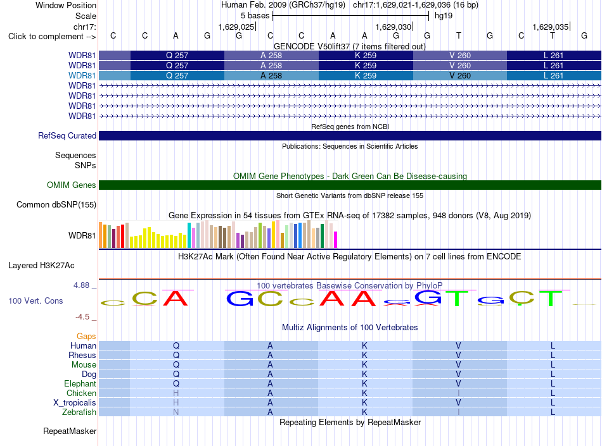602x446 pixels.
Task: Click the 1,629,035 position marker
Action: [551, 27]
